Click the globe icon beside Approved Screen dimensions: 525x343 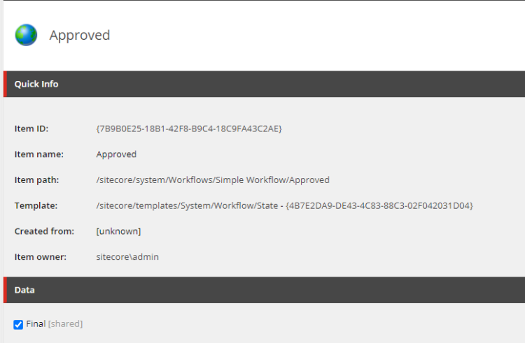tap(27, 35)
